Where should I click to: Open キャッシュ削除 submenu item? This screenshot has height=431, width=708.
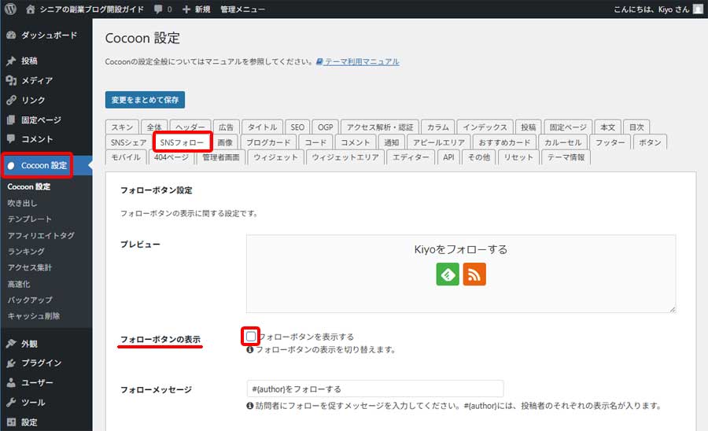pos(33,316)
